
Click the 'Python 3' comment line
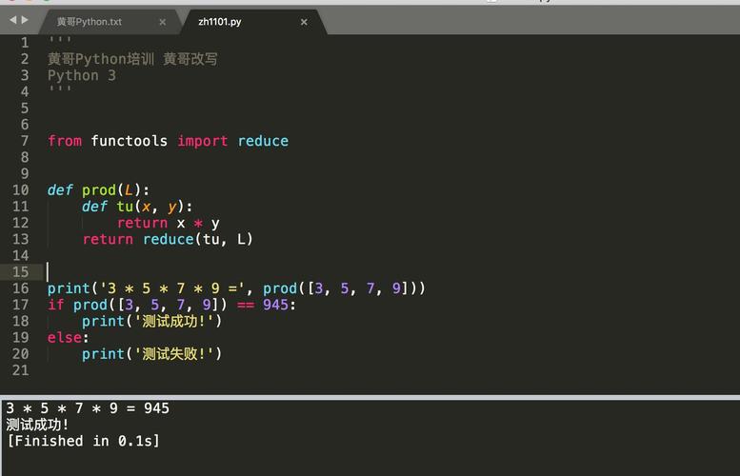tap(82, 75)
